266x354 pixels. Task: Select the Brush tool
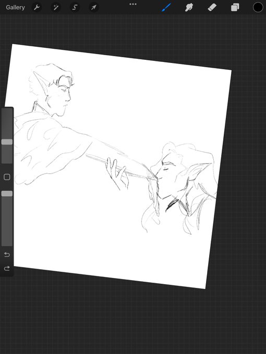pos(166,7)
